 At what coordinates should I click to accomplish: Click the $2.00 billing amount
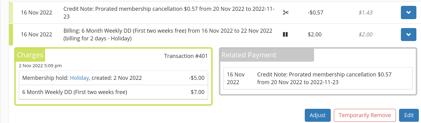pos(315,35)
